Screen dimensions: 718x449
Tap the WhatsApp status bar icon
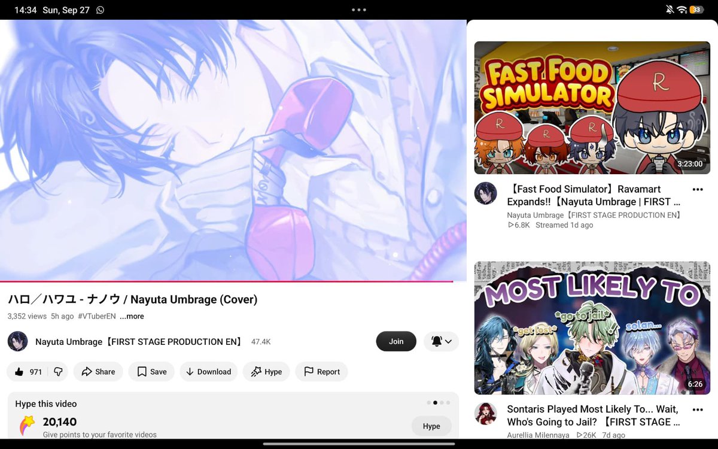(100, 10)
